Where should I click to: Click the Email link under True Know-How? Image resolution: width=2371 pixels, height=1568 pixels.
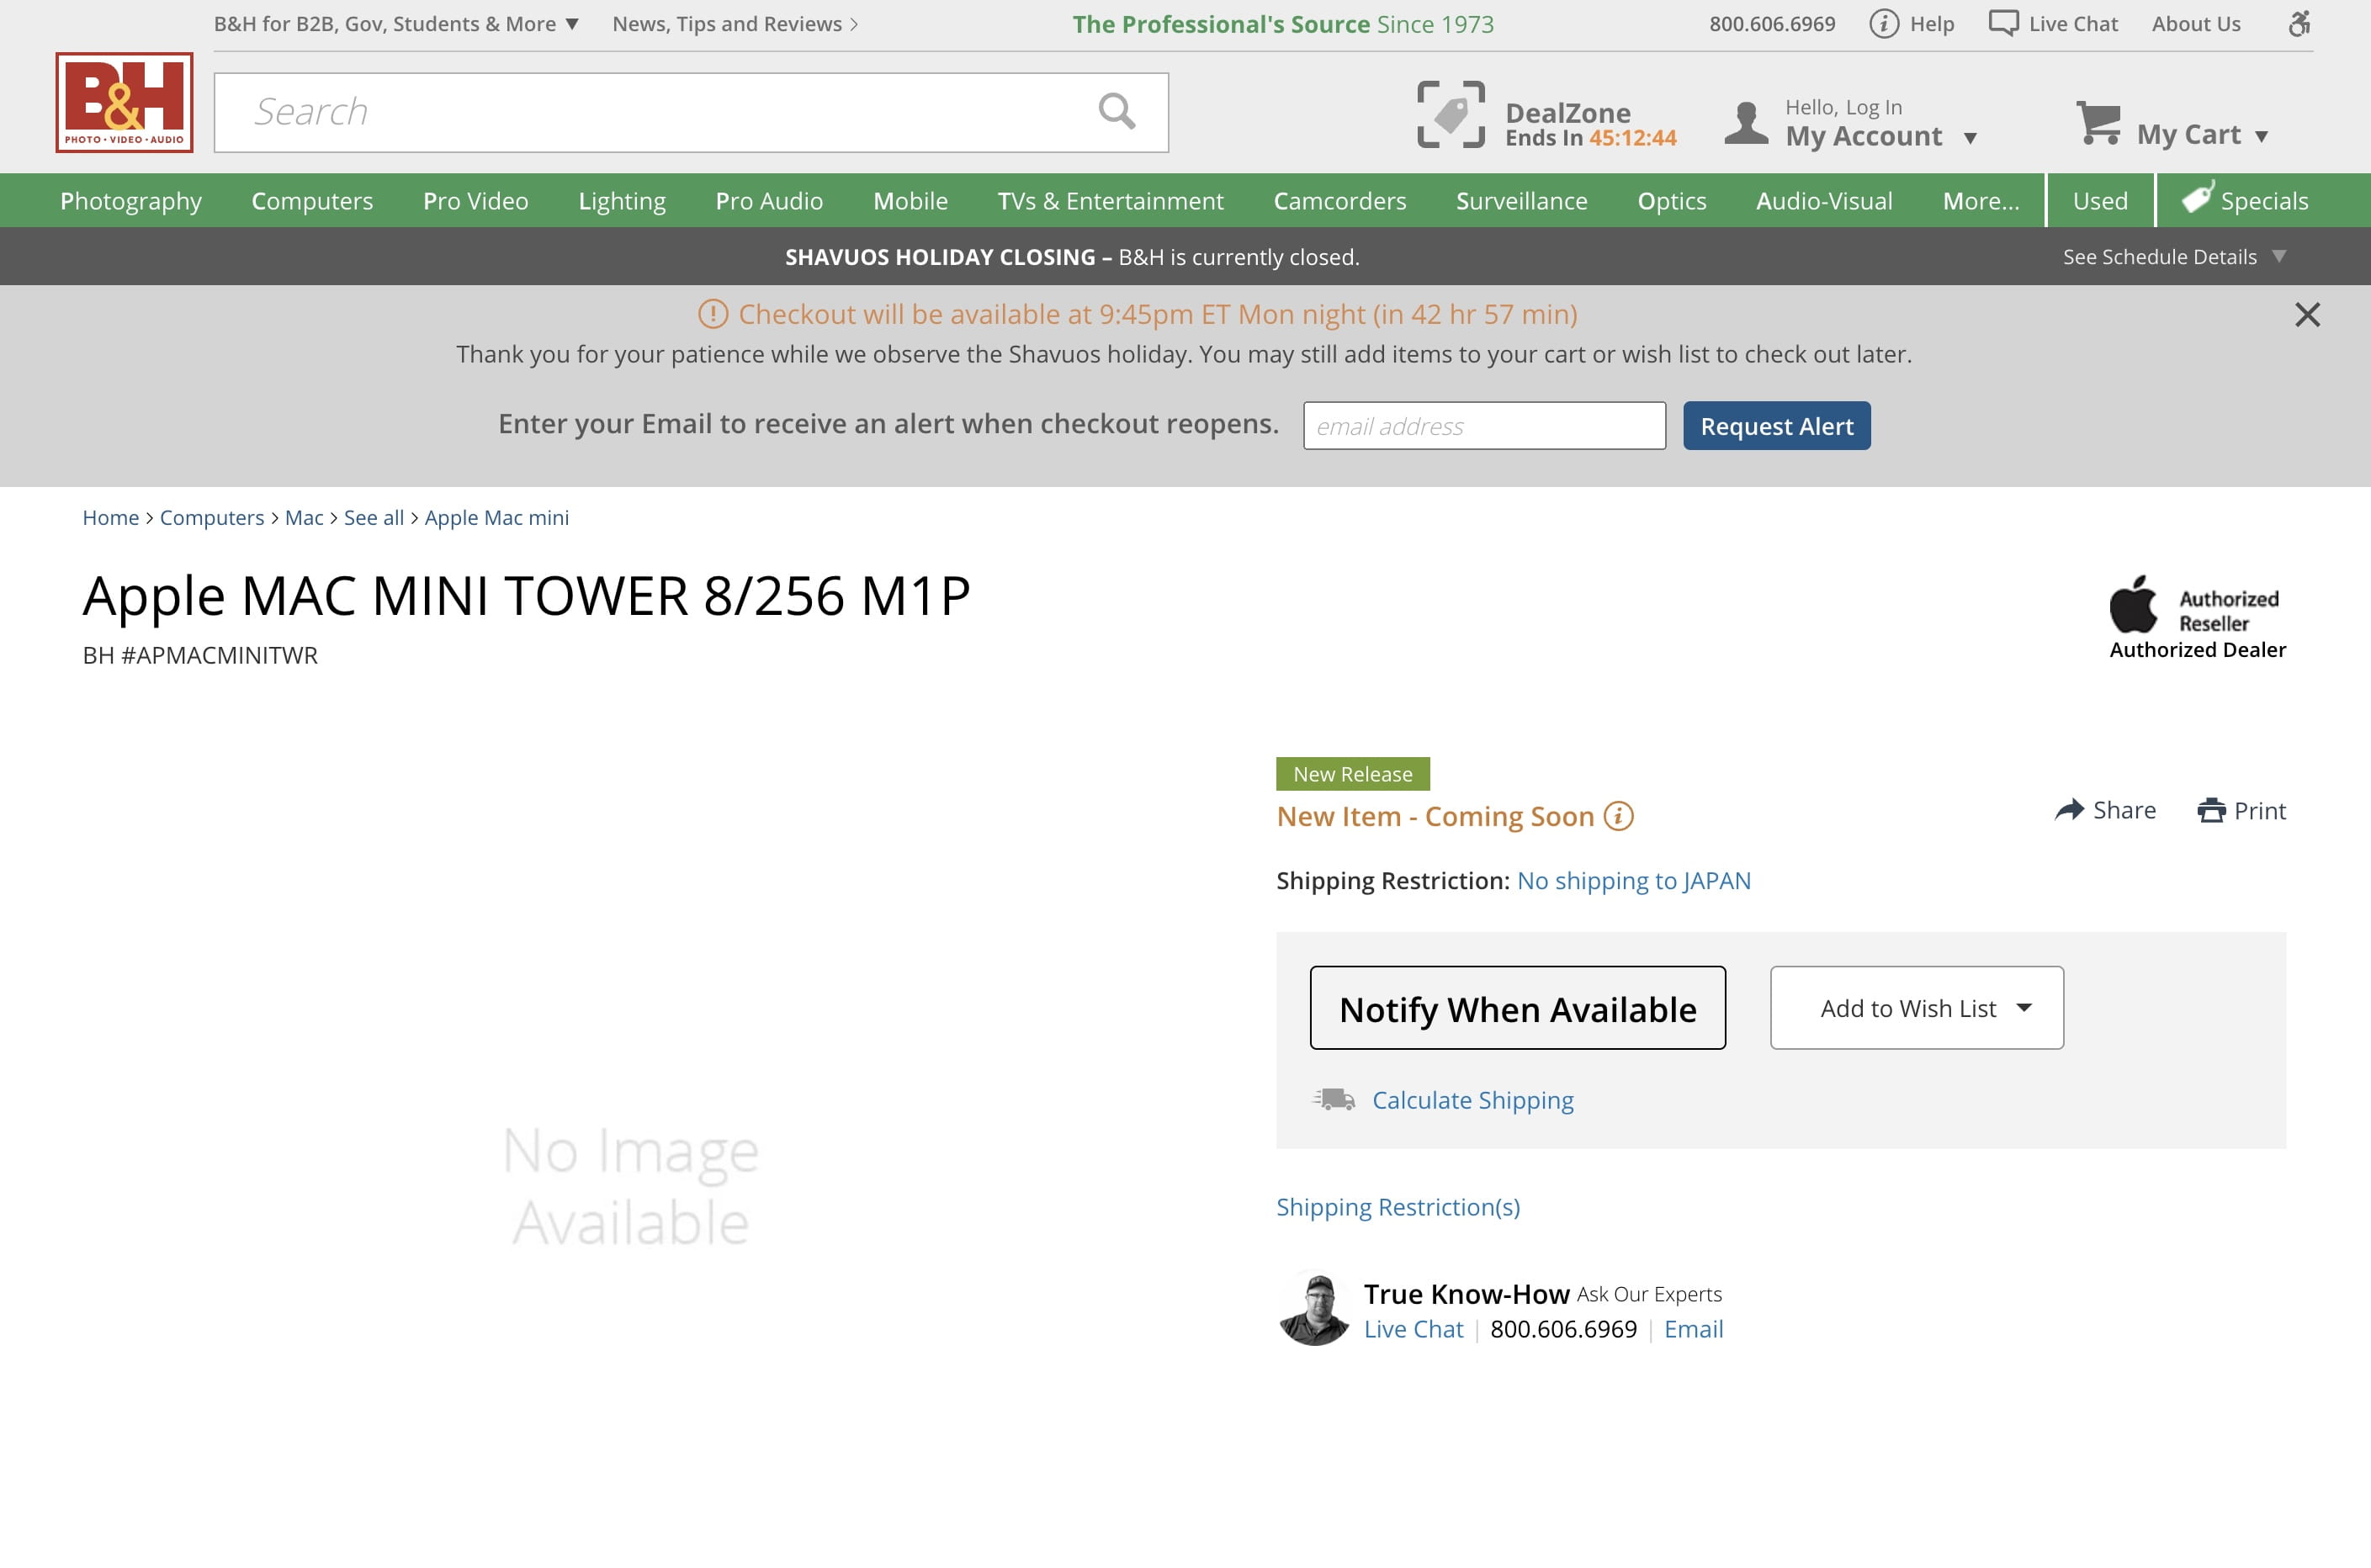point(1693,1329)
